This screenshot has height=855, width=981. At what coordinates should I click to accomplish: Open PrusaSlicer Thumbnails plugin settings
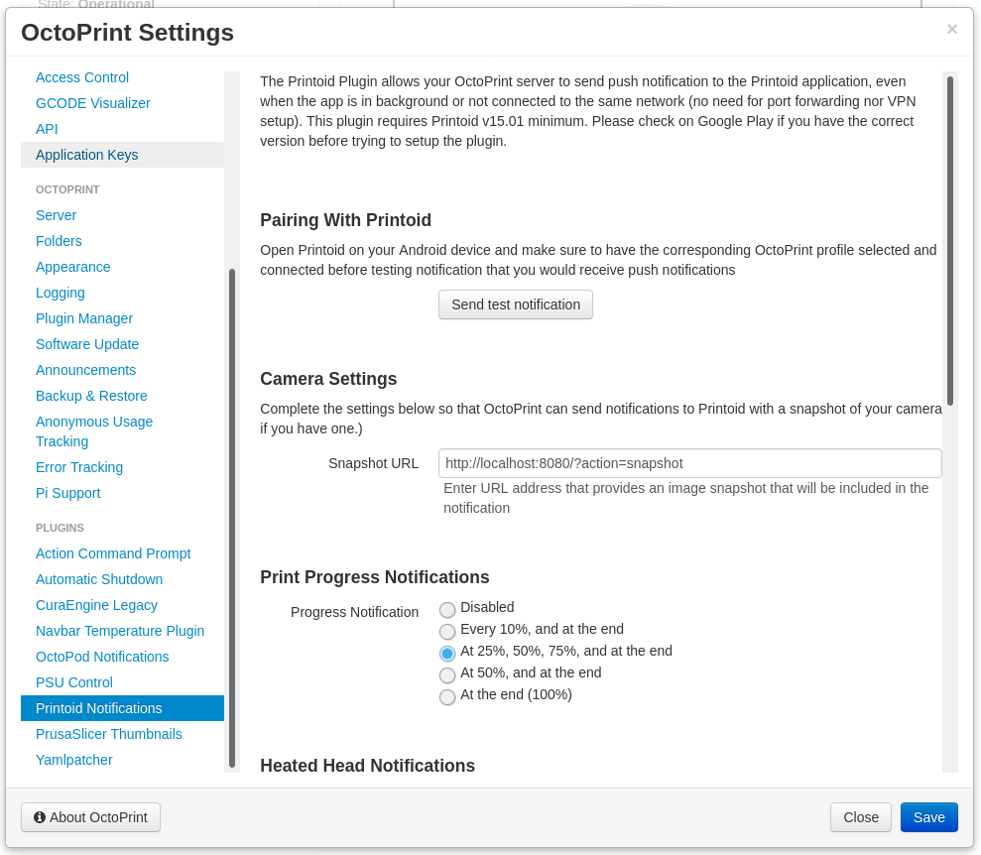[x=109, y=734]
